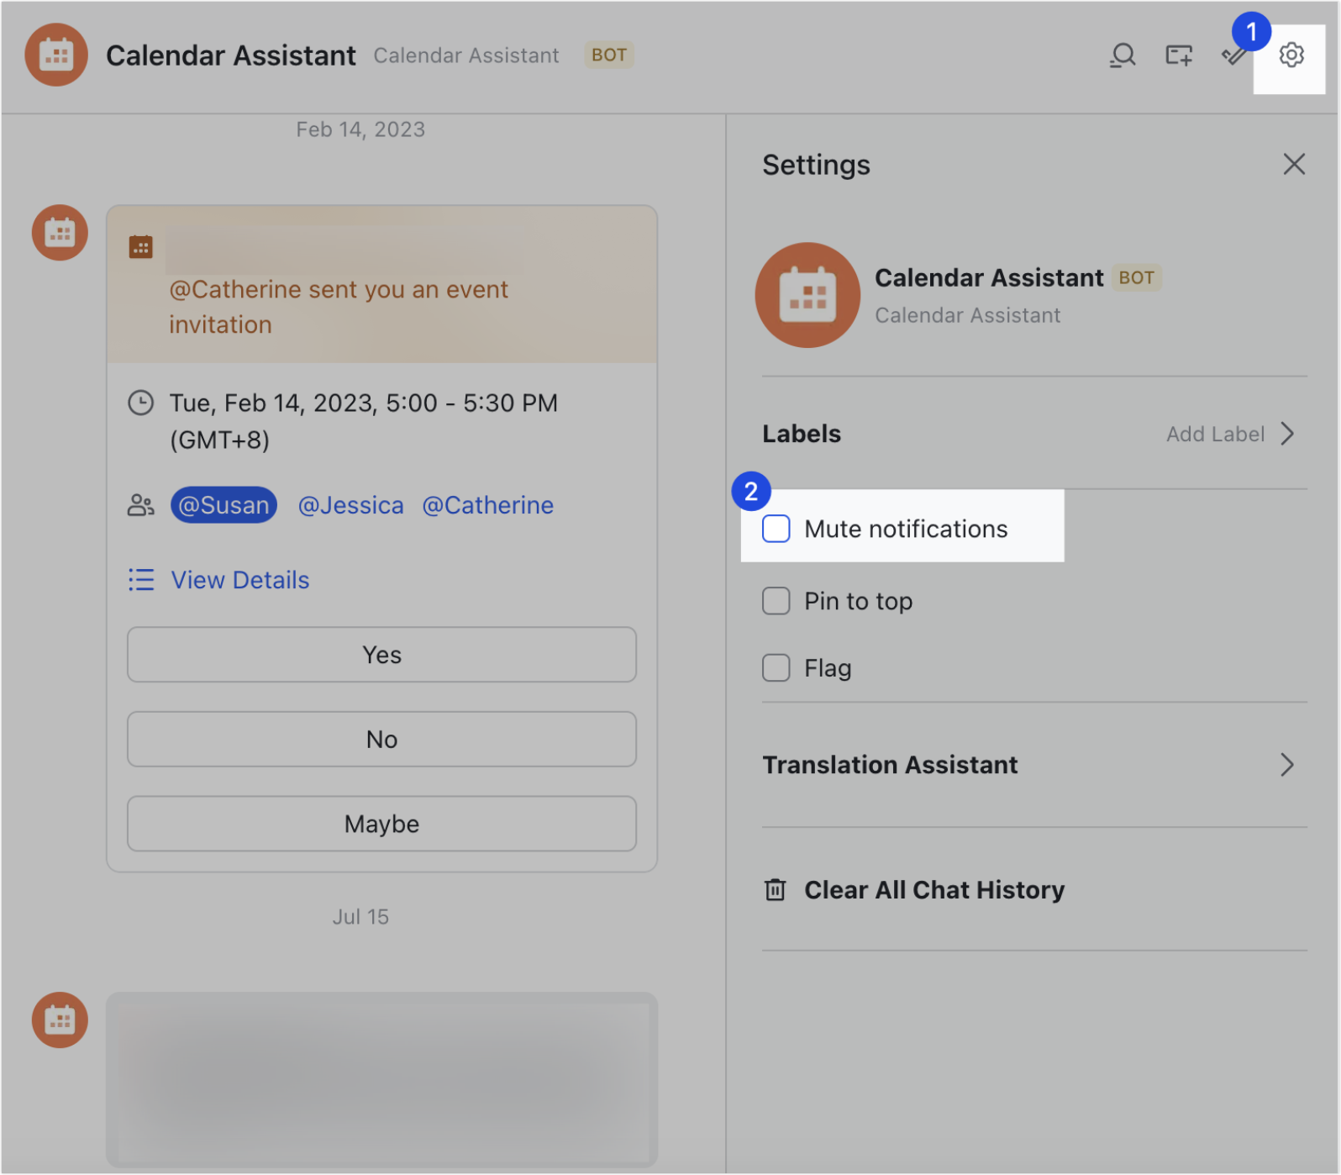Enable the Mute notifications checkbox
The height and width of the screenshot is (1175, 1341).
[x=776, y=529]
